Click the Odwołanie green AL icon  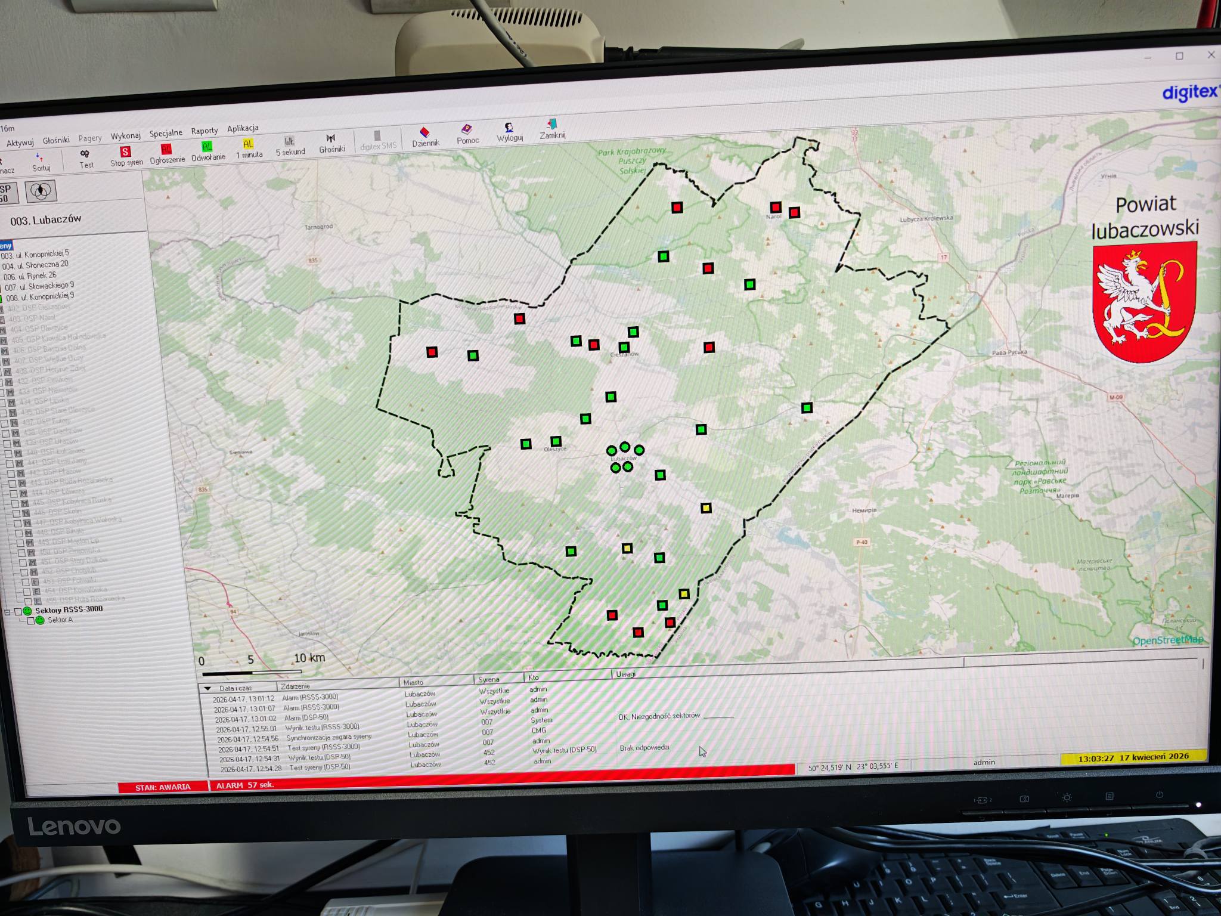coord(207,147)
